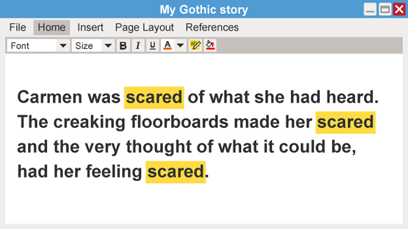Expand the Font dropdown arrow
This screenshot has width=408, height=229.
(x=63, y=46)
